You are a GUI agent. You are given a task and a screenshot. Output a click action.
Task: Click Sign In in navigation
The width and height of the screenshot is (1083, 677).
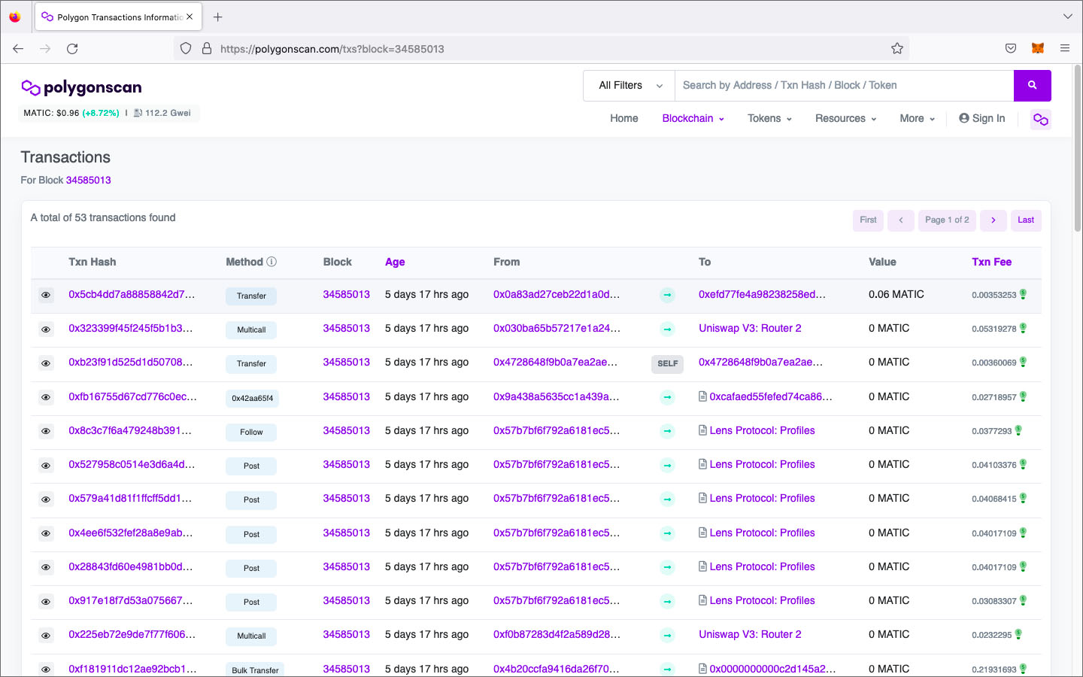(981, 118)
